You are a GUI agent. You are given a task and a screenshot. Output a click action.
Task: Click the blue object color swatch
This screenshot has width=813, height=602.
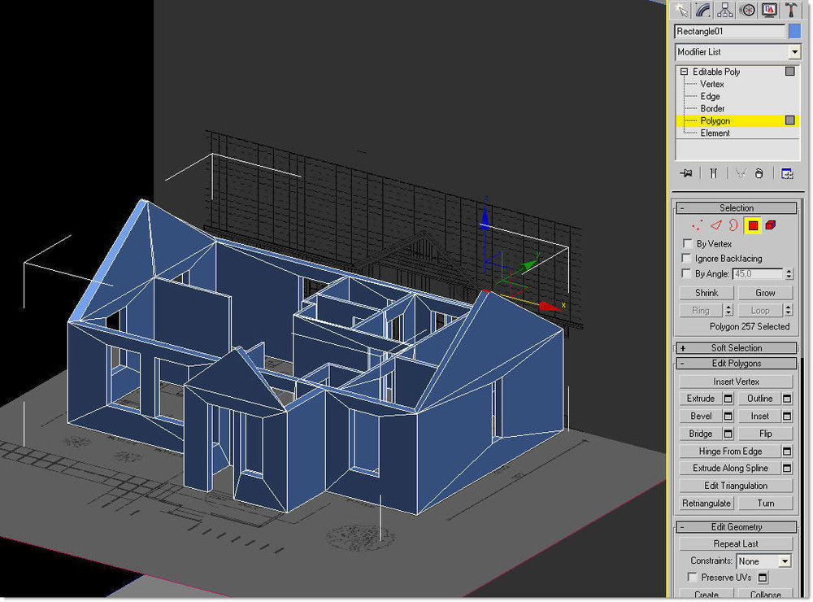pos(795,32)
